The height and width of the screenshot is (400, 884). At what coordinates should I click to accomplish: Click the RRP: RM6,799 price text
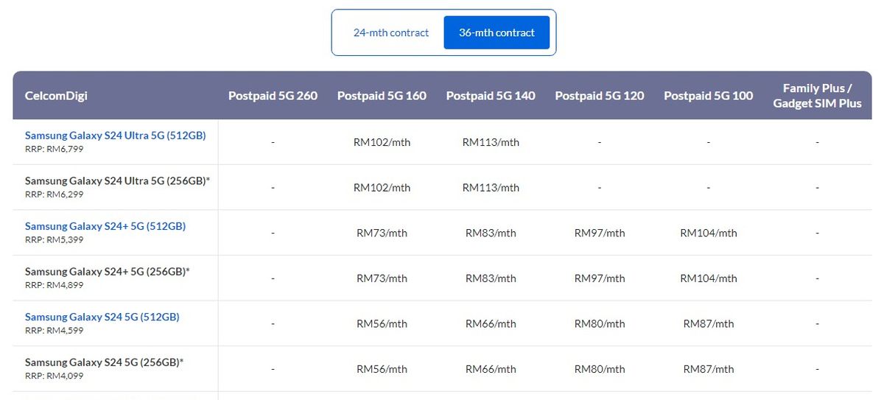pos(55,149)
